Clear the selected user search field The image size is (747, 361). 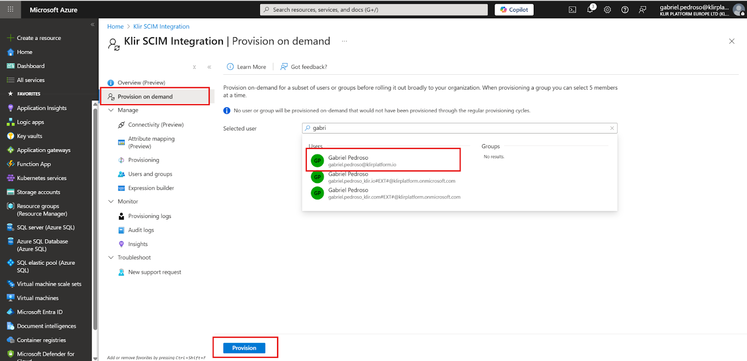612,128
